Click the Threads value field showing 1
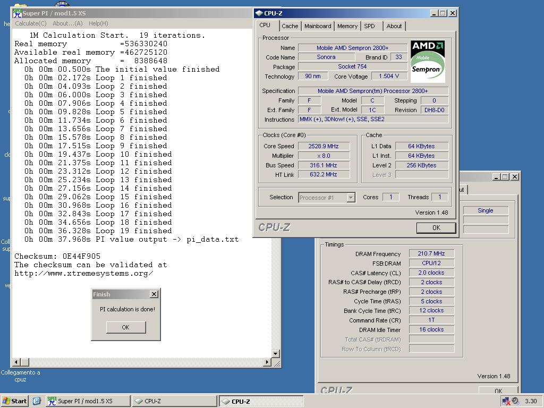The image size is (544, 408). click(x=439, y=197)
